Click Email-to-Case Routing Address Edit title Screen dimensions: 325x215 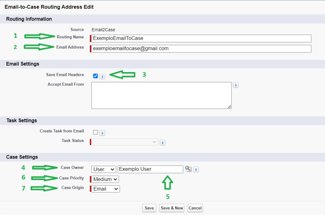point(49,7)
